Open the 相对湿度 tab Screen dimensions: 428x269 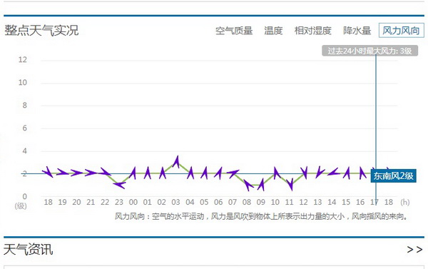point(313,31)
